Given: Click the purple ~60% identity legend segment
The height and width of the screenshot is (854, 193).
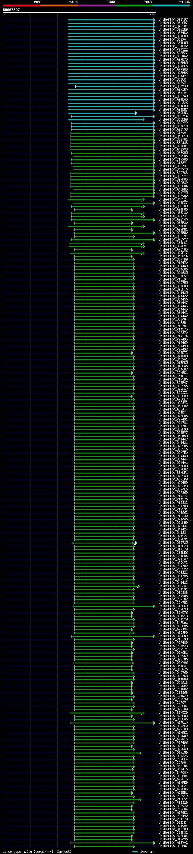Looking at the screenshot, I should tap(97, 5).
